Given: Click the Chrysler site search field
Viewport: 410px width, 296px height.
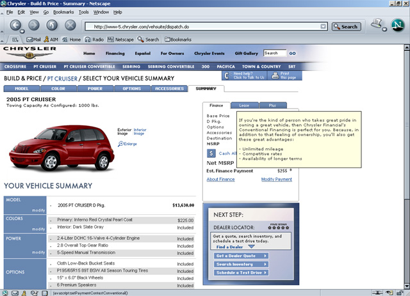Looking at the screenshot, I should click(x=275, y=53).
